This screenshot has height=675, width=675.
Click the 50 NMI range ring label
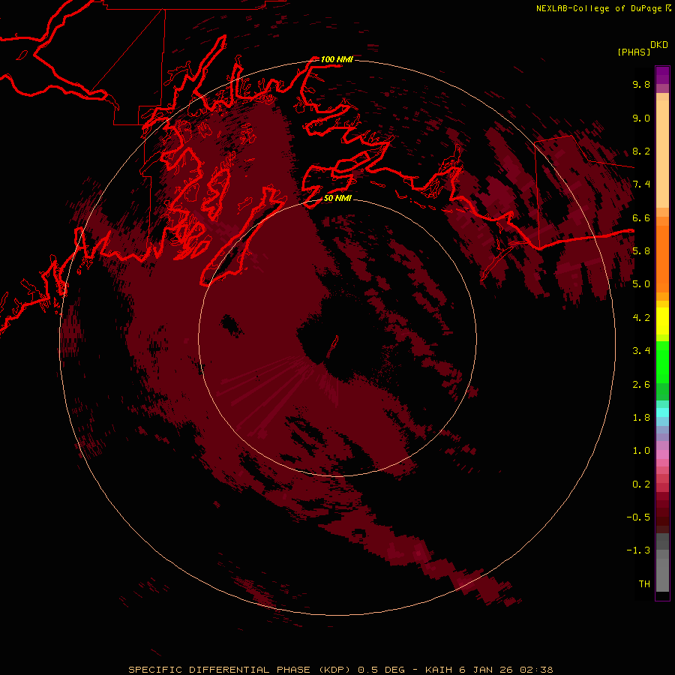337,198
